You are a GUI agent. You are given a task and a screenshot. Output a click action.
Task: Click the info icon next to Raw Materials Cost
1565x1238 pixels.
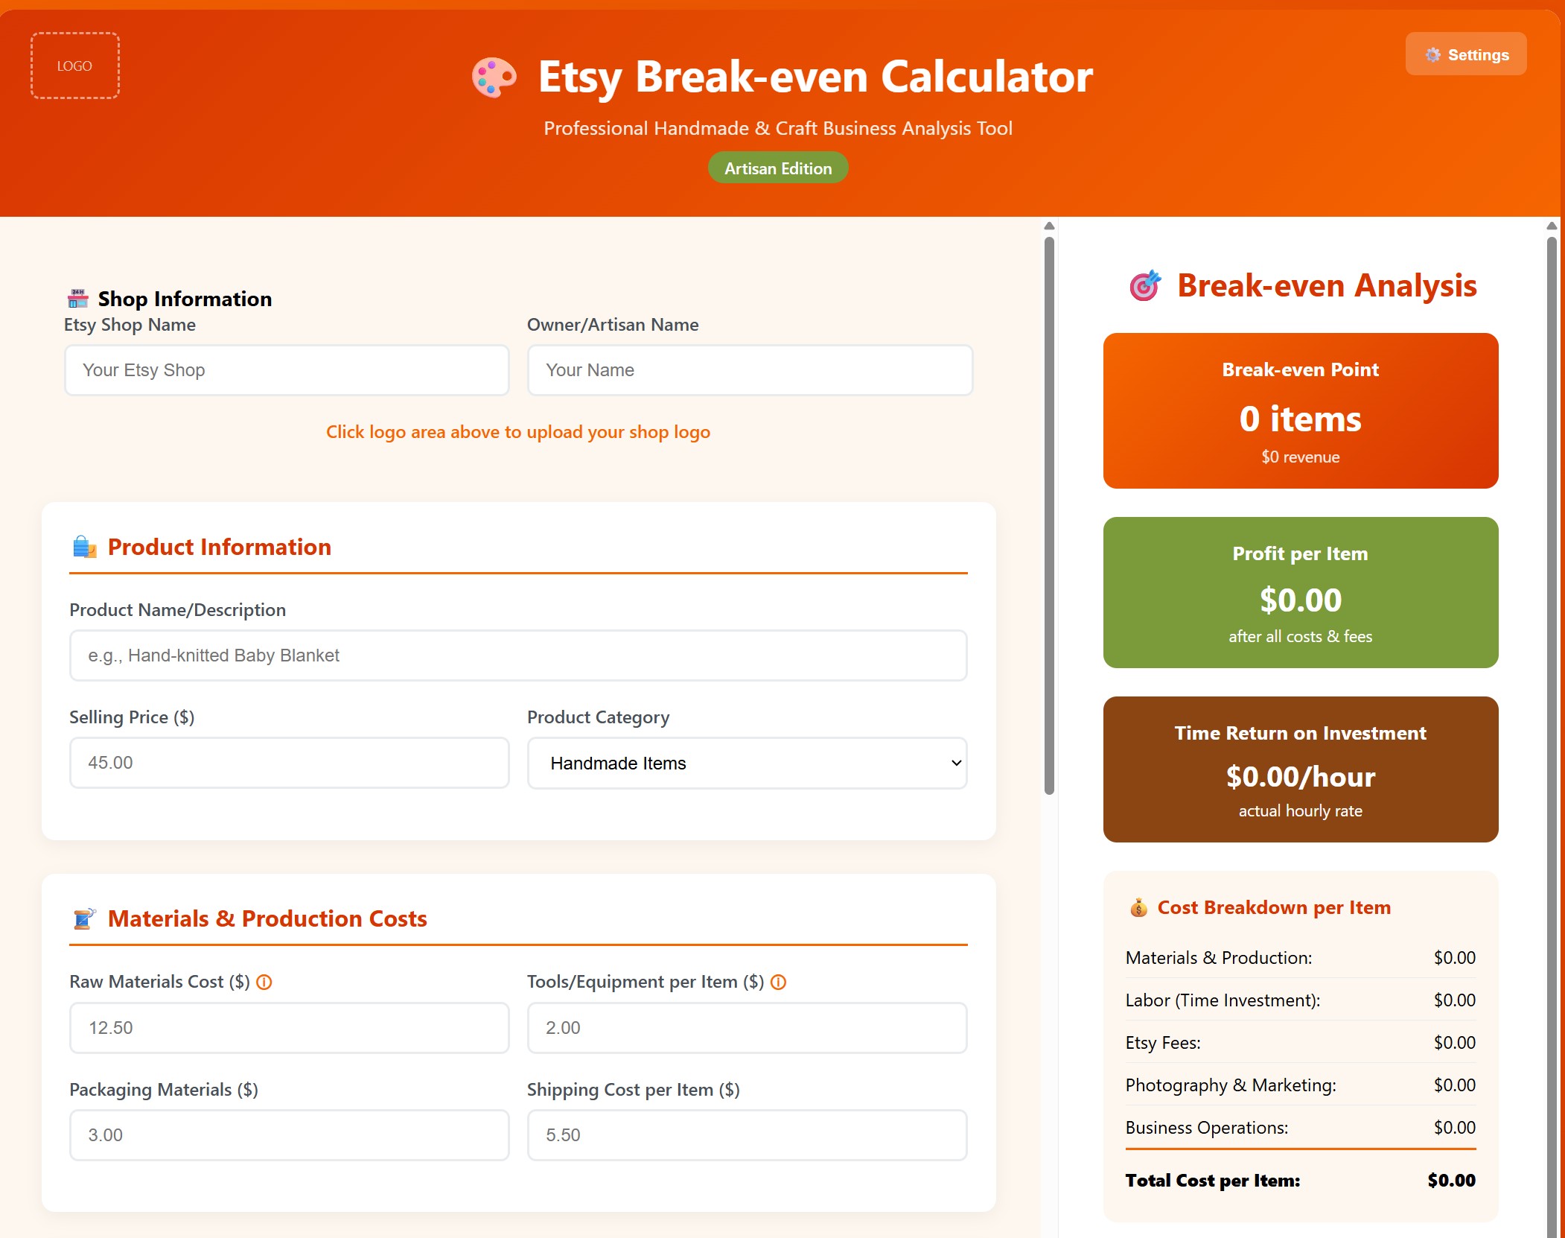[x=264, y=982]
